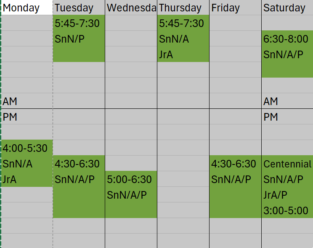Image resolution: width=313 pixels, height=248 pixels.
Task: Click the AM label in Monday column
Action: [x=27, y=101]
